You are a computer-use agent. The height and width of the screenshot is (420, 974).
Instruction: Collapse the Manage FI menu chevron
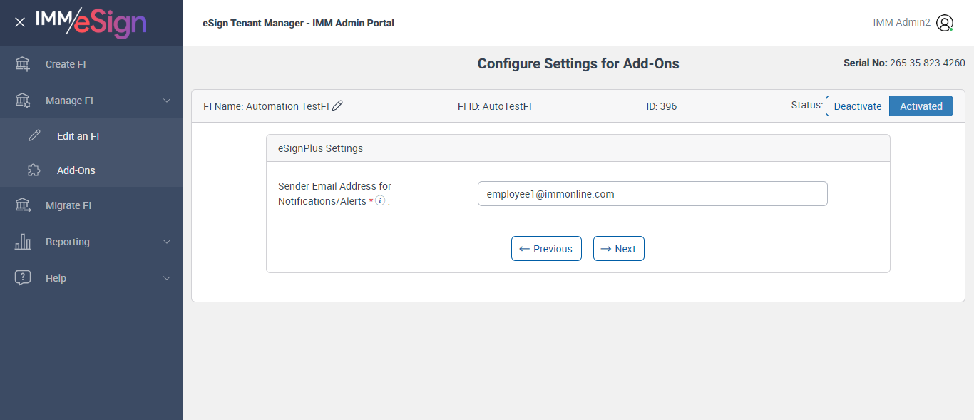pyautogui.click(x=167, y=101)
